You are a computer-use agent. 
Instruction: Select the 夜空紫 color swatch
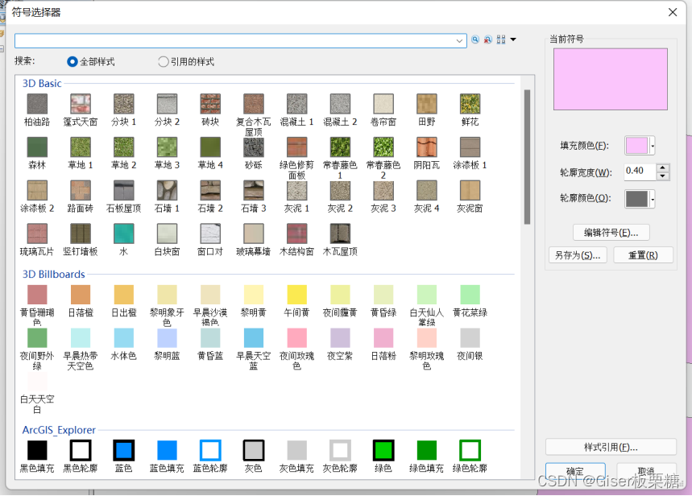click(340, 337)
